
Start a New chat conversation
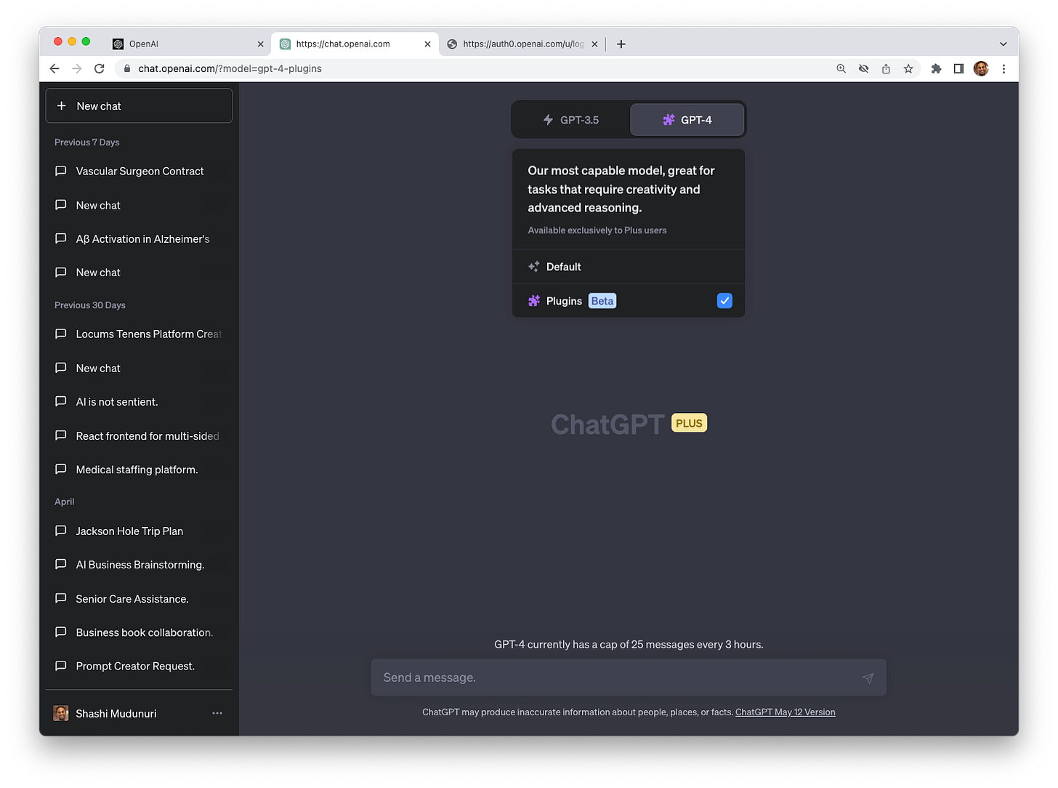click(138, 105)
